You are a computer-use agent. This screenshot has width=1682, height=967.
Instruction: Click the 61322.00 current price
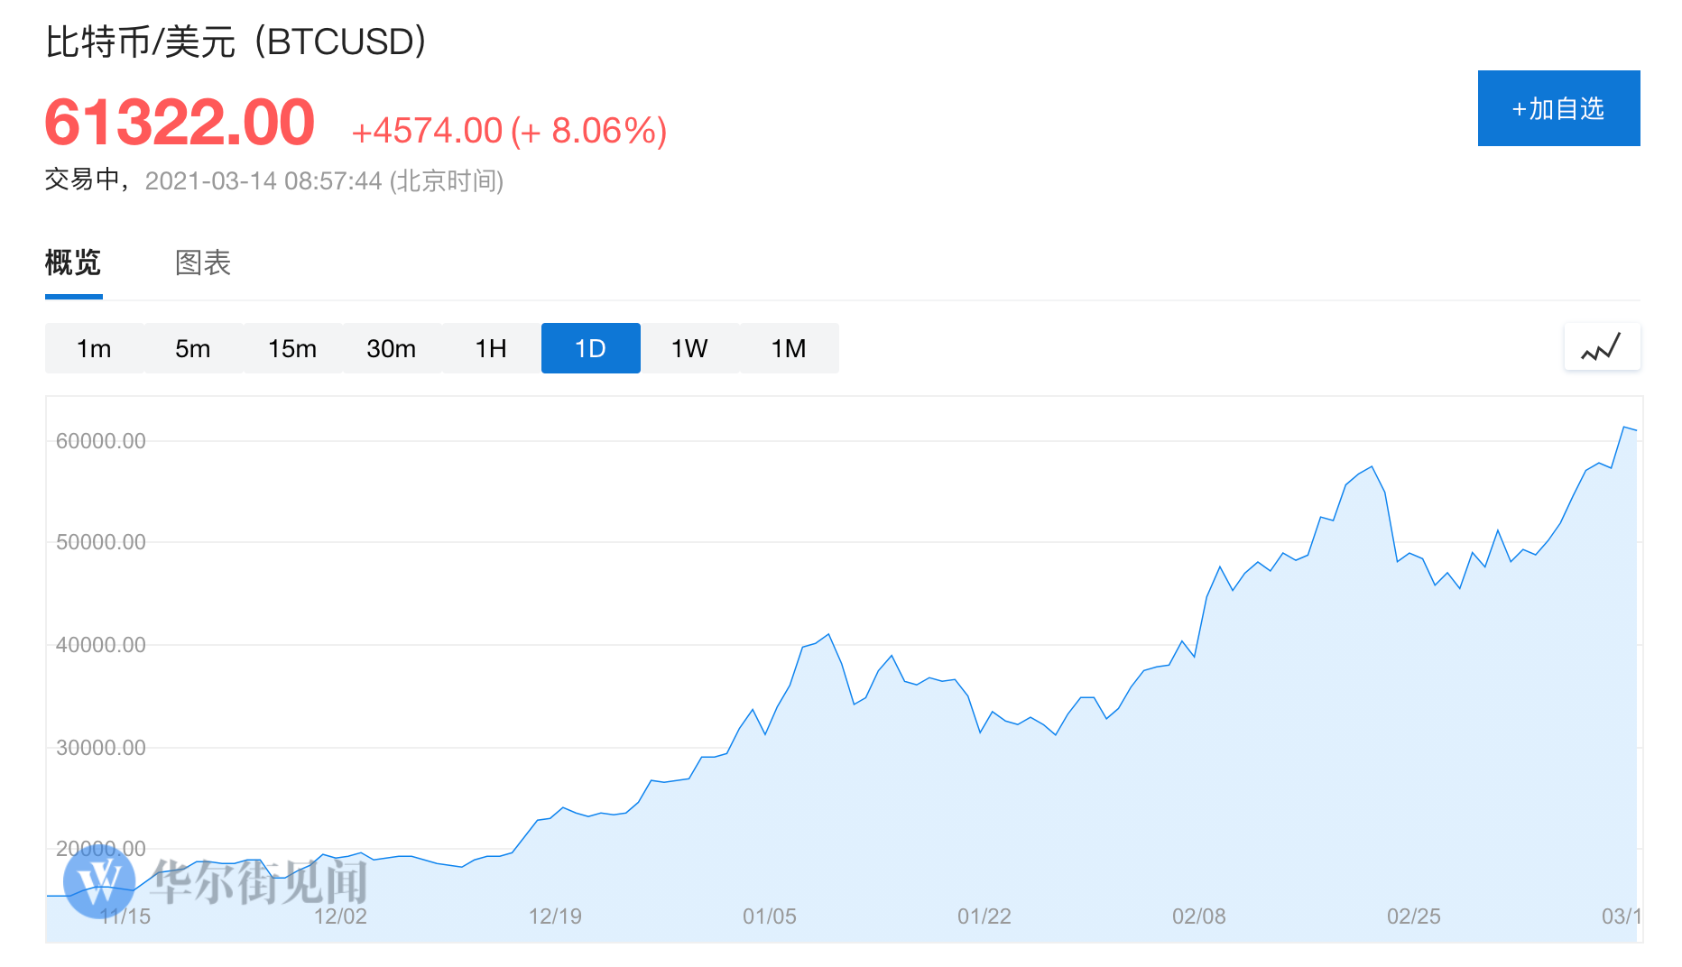click(180, 123)
